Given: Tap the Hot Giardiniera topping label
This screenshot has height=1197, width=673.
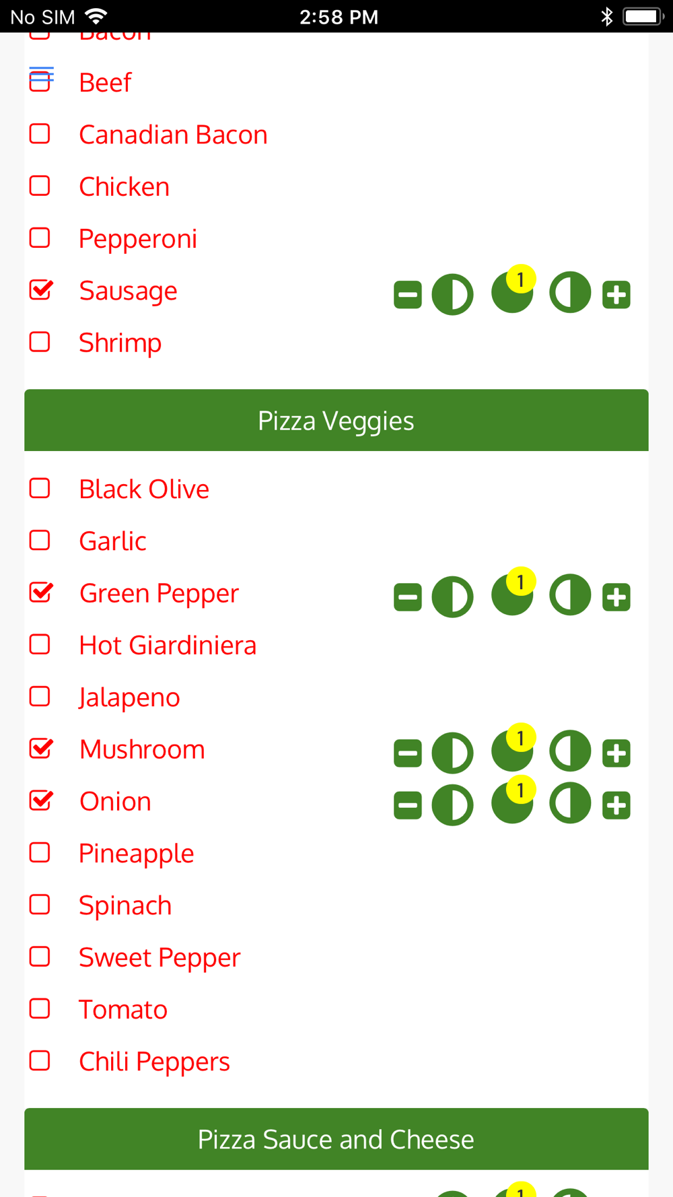Looking at the screenshot, I should tap(168, 645).
